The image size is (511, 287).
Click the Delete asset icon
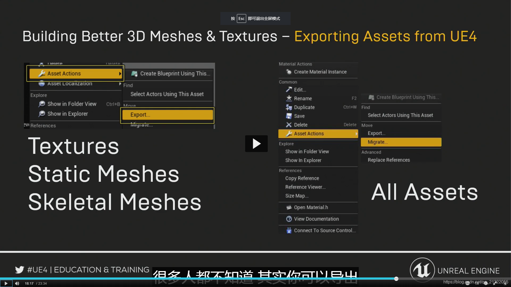288,124
